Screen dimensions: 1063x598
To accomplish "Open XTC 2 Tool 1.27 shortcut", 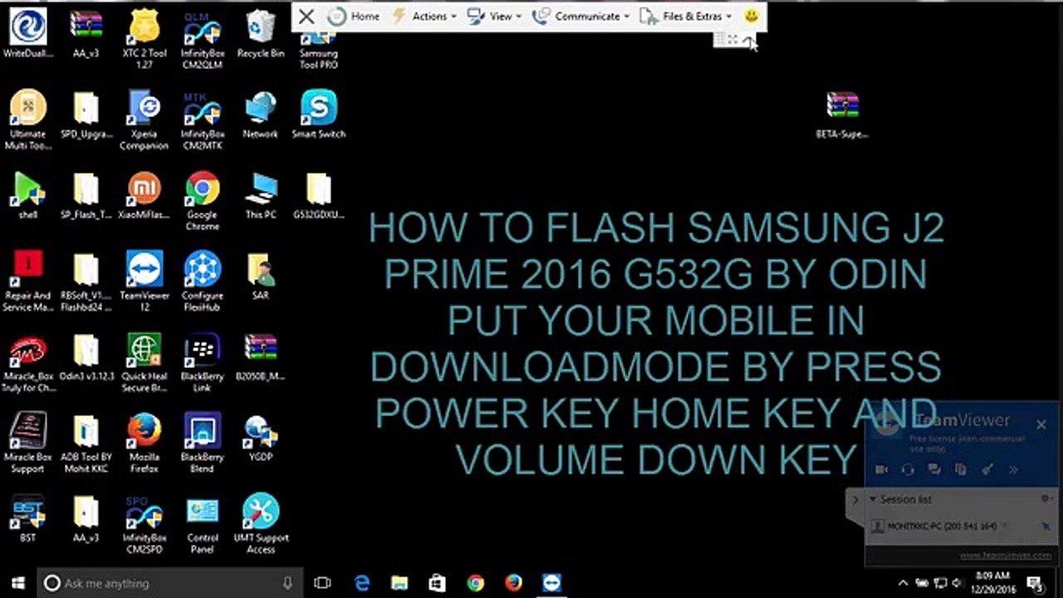I will tap(144, 39).
